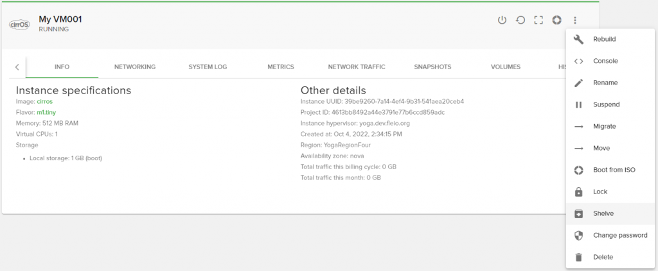Click the trash Delete icon
658x271 pixels.
point(578,257)
